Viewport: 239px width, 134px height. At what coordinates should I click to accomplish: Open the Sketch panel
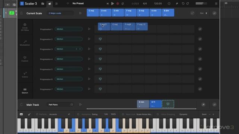25,91
